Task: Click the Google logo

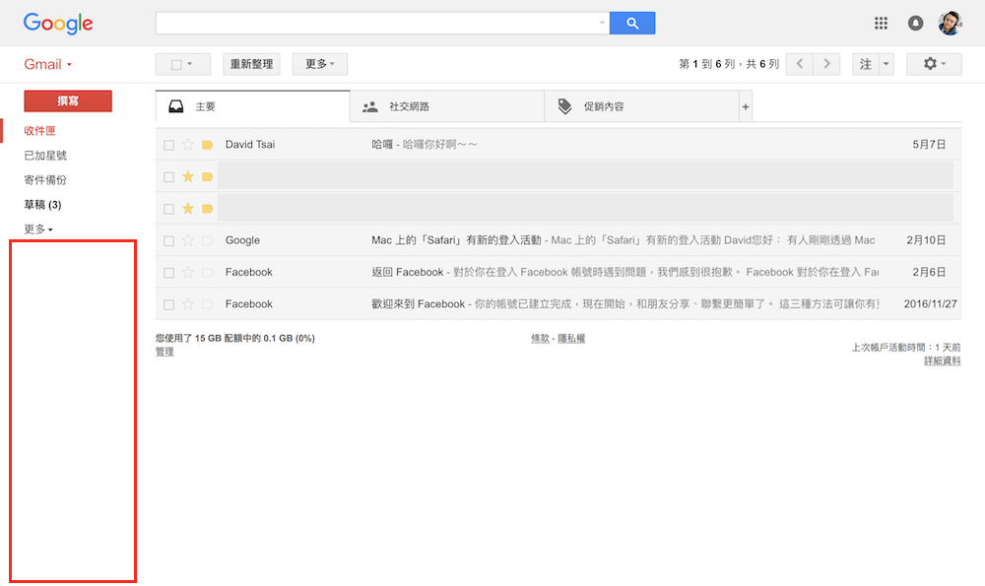Action: click(56, 23)
